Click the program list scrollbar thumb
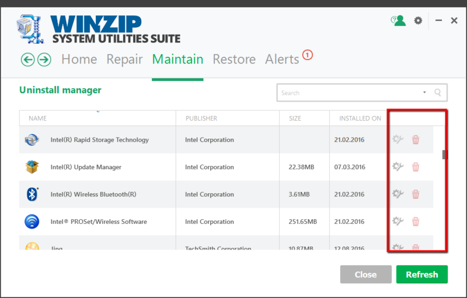Image resolution: width=467 pixels, height=298 pixels. click(444, 155)
